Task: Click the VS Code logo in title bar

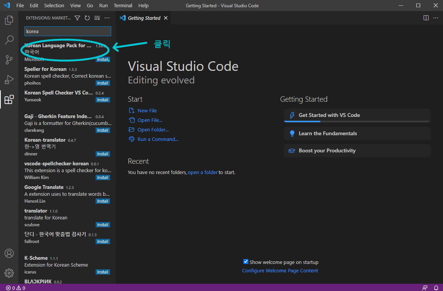Action: coord(7,5)
